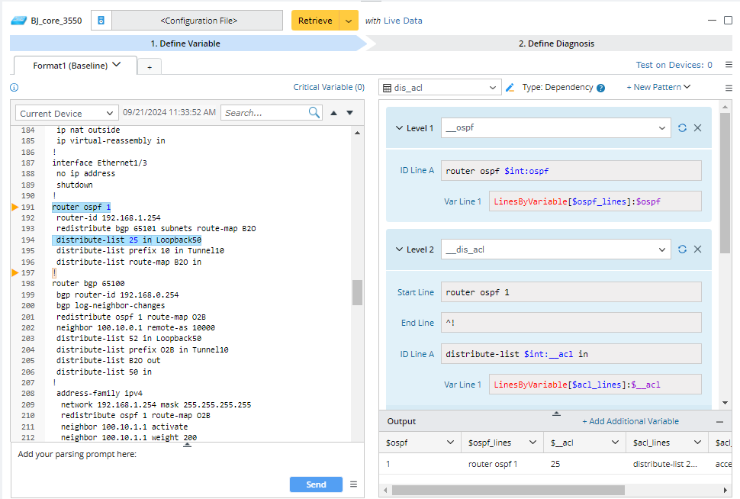Viewport: 740px width, 499px height.
Task: Refresh the Level 1 parser
Action: [682, 128]
